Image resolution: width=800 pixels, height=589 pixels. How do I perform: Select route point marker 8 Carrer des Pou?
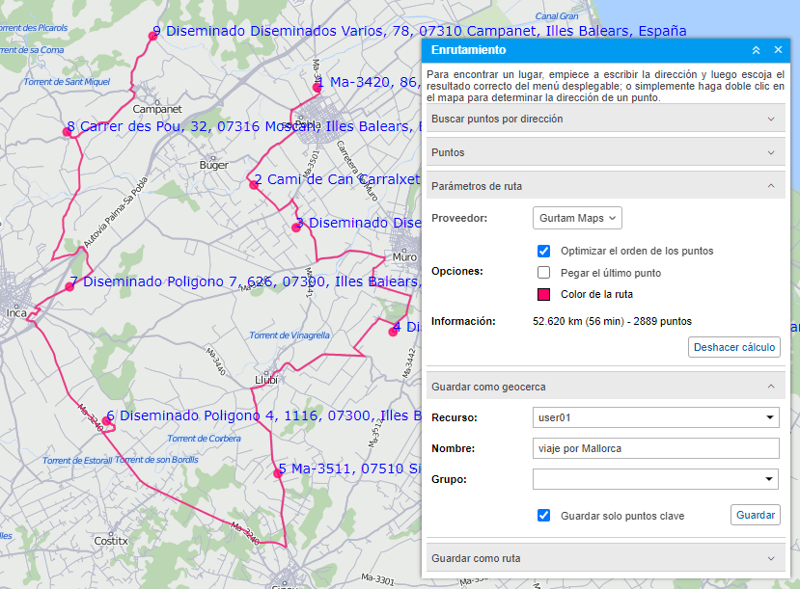tap(67, 132)
